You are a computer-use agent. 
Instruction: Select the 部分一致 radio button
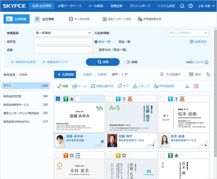[96, 42]
